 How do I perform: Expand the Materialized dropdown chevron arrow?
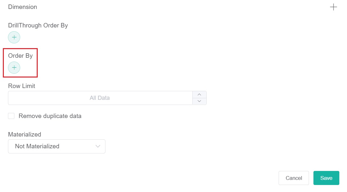point(98,146)
